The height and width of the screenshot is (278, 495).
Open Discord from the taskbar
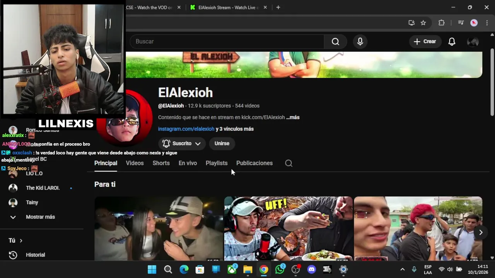[311, 270]
